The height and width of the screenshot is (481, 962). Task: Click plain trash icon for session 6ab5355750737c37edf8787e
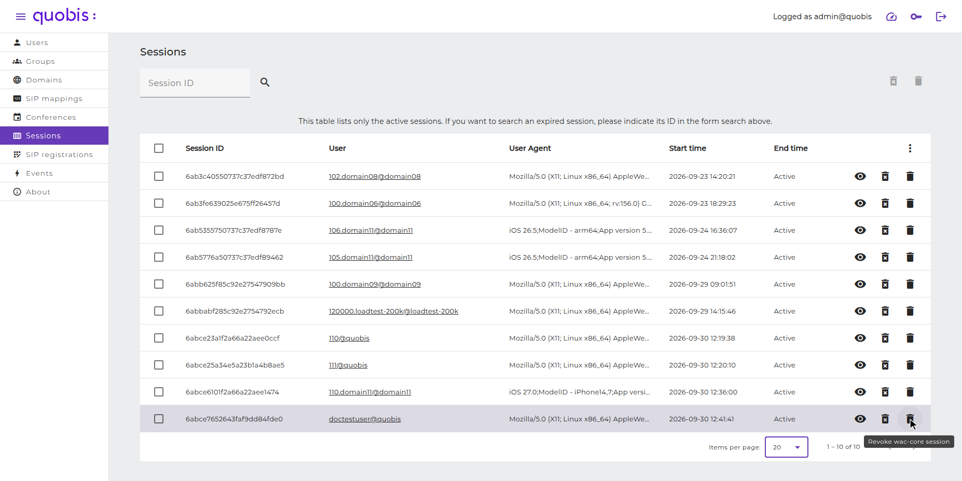pyautogui.click(x=910, y=230)
